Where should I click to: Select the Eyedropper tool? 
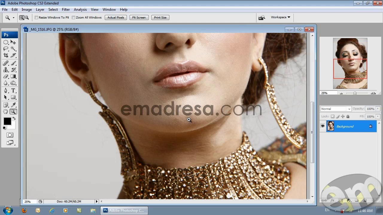pos(13,105)
